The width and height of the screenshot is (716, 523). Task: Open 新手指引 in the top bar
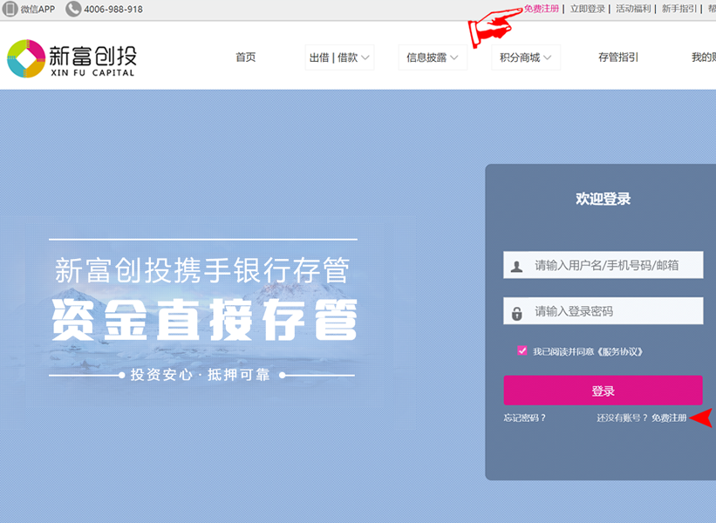pos(679,9)
